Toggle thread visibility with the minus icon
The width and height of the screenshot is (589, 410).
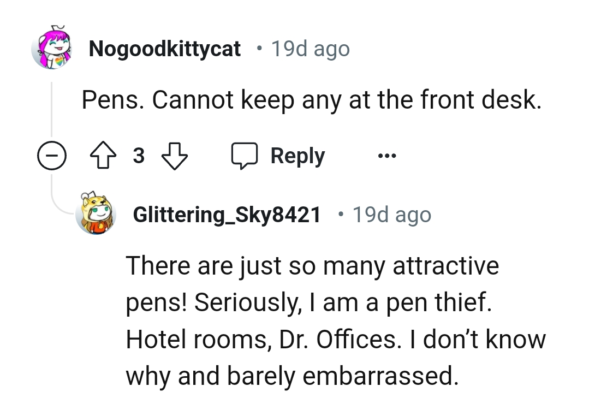(x=52, y=155)
